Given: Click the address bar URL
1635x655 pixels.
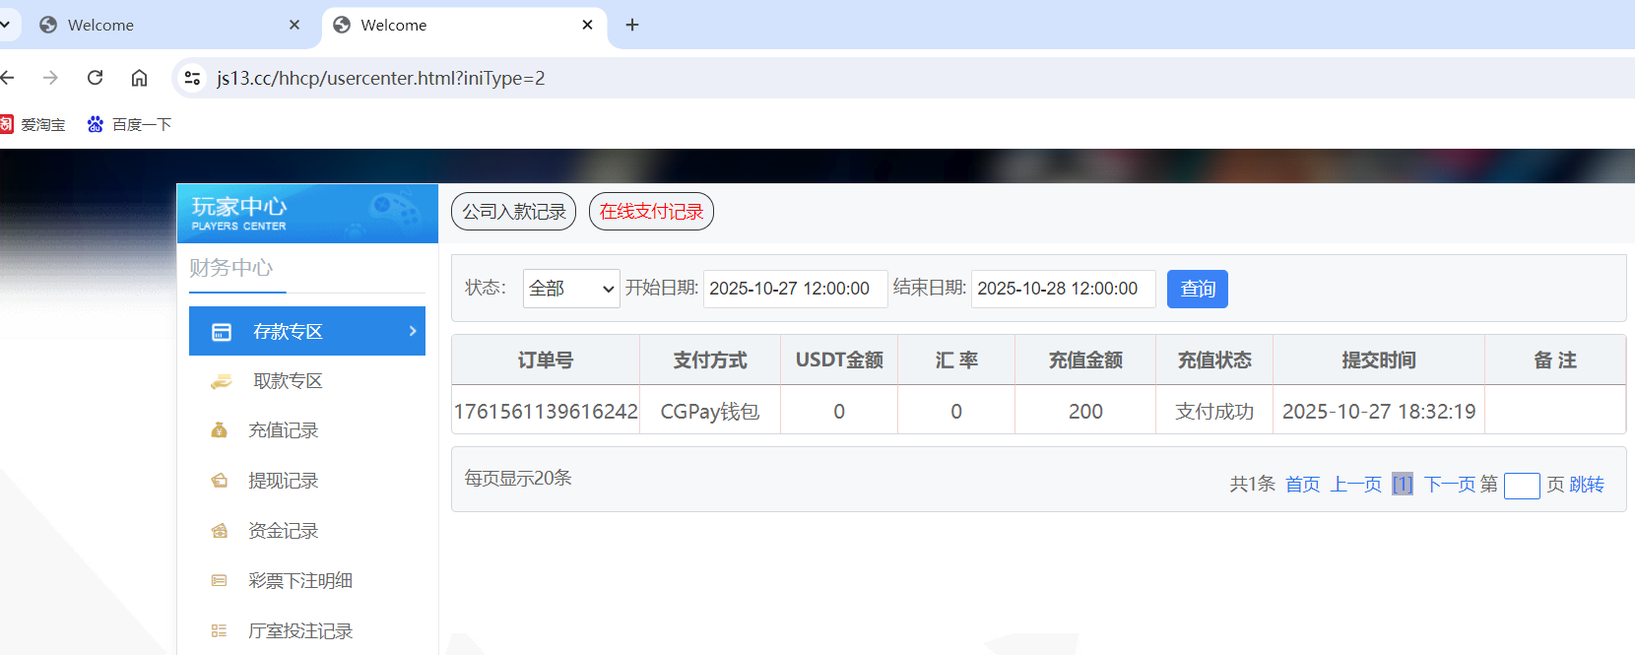Looking at the screenshot, I should (381, 78).
